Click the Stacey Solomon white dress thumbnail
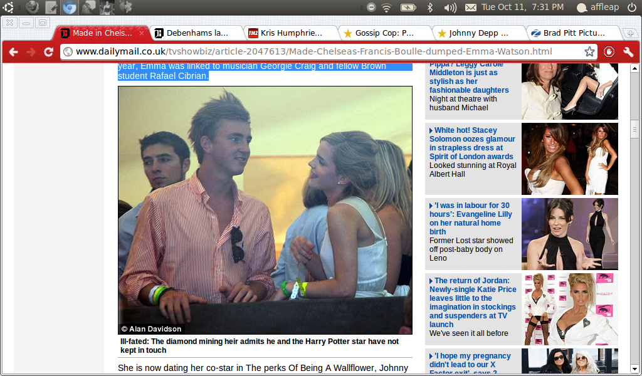642x376 pixels. pyautogui.click(x=569, y=159)
